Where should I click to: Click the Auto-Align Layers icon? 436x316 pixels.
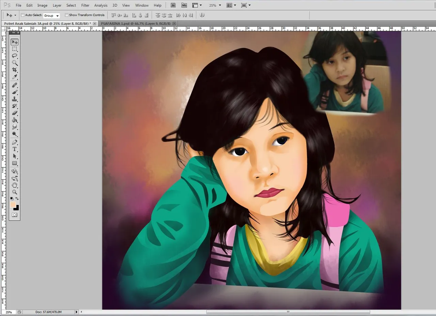pyautogui.click(x=202, y=15)
